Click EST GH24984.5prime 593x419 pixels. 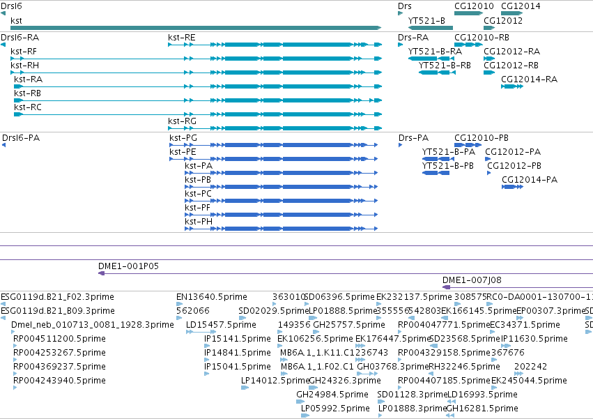point(300,402)
